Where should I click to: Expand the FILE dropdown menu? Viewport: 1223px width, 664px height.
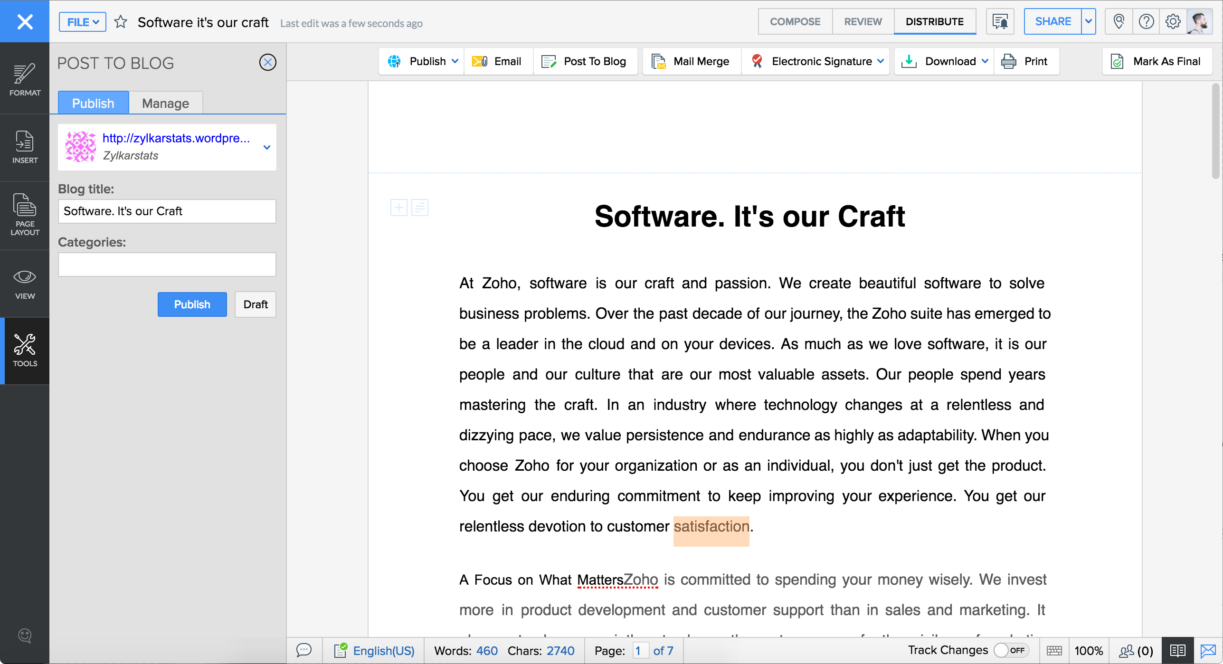click(83, 22)
